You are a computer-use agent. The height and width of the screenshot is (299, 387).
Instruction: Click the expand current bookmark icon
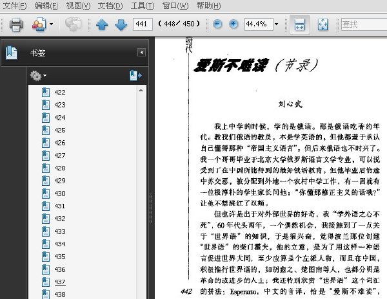click(135, 75)
